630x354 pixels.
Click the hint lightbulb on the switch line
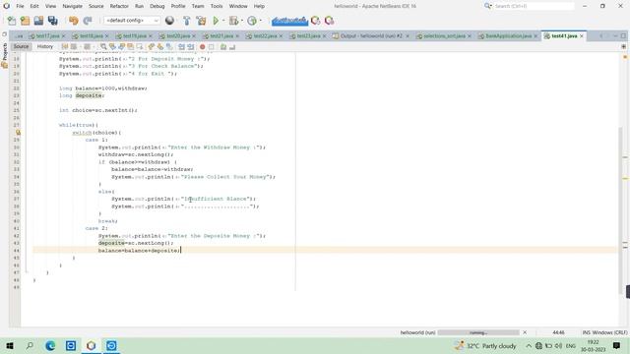[x=18, y=132]
